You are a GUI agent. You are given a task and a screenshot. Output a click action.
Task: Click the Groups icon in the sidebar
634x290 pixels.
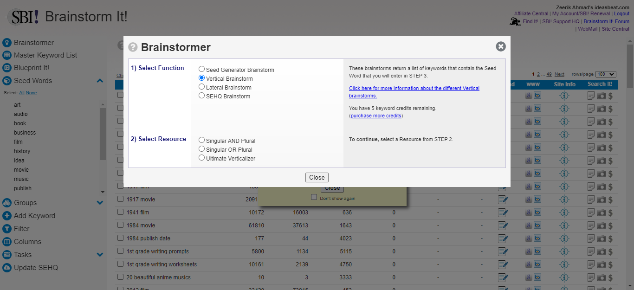[x=6, y=203]
